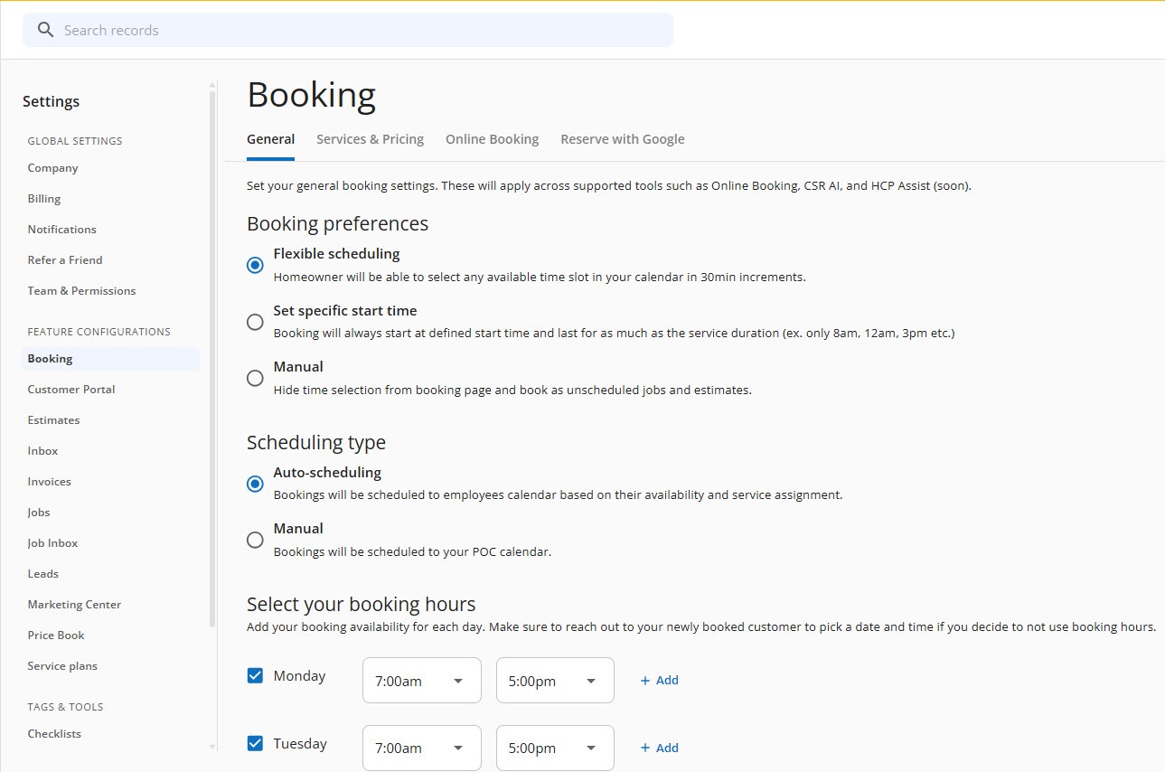Go to Leads settings
The height and width of the screenshot is (772, 1165).
(x=42, y=574)
